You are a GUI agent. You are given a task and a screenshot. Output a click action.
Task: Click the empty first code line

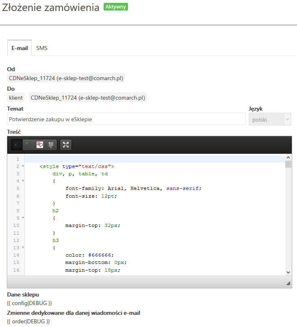click(x=154, y=159)
